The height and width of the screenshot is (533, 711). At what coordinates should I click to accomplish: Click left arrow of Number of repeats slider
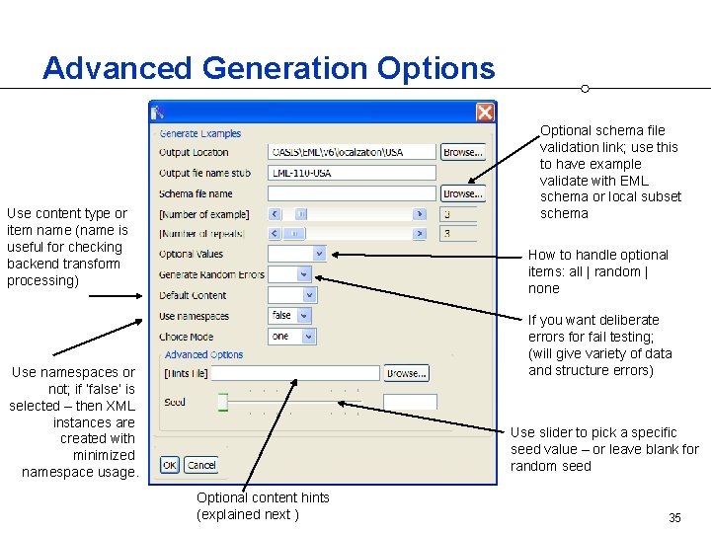pyautogui.click(x=275, y=233)
